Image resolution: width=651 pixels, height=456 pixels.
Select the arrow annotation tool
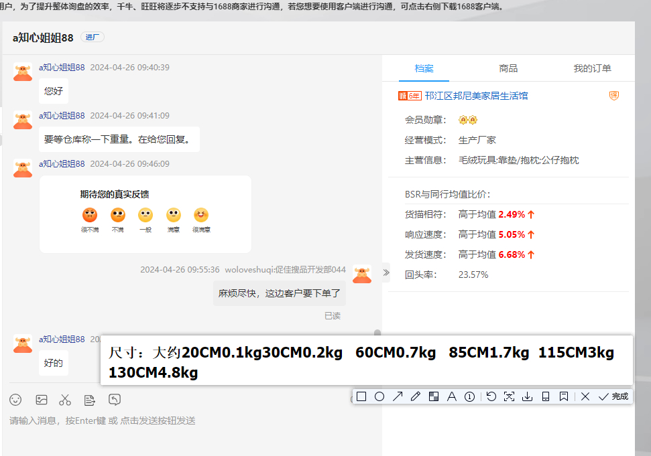(398, 396)
